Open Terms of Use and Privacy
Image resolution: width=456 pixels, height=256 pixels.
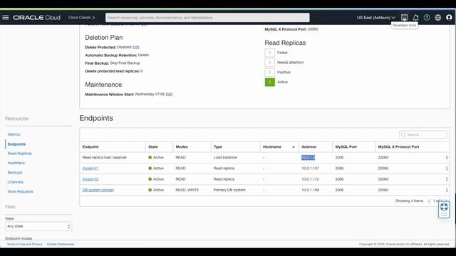tap(24, 244)
